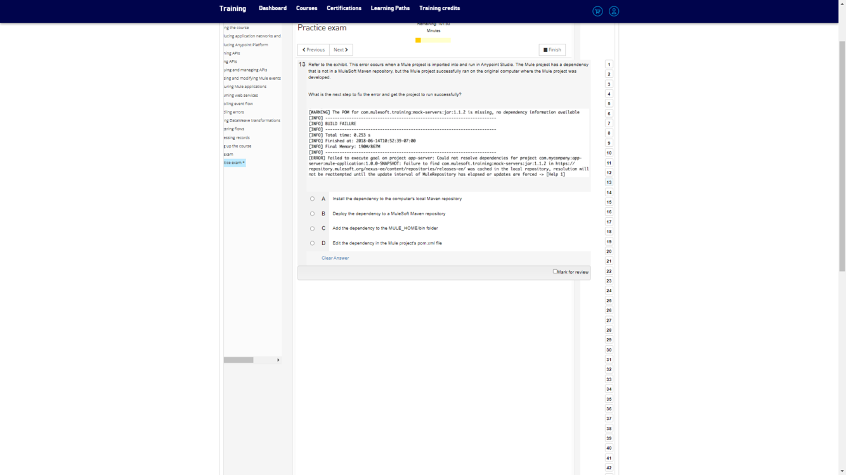Jump to question 30
Image resolution: width=846 pixels, height=475 pixels.
click(609, 350)
